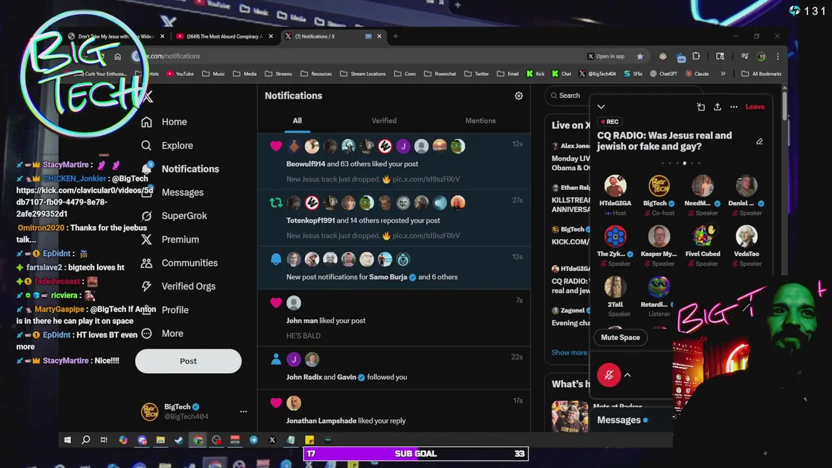Open taskbar Search magnifier
832x468 pixels.
pos(86,440)
